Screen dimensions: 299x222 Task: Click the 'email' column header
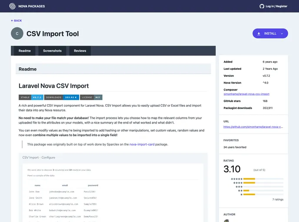[x=65, y=185]
